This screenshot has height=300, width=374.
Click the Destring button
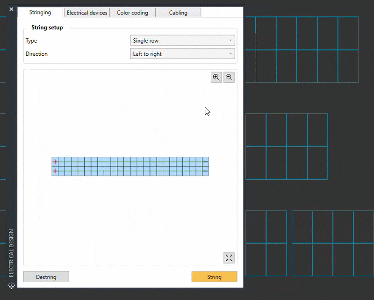click(x=46, y=277)
